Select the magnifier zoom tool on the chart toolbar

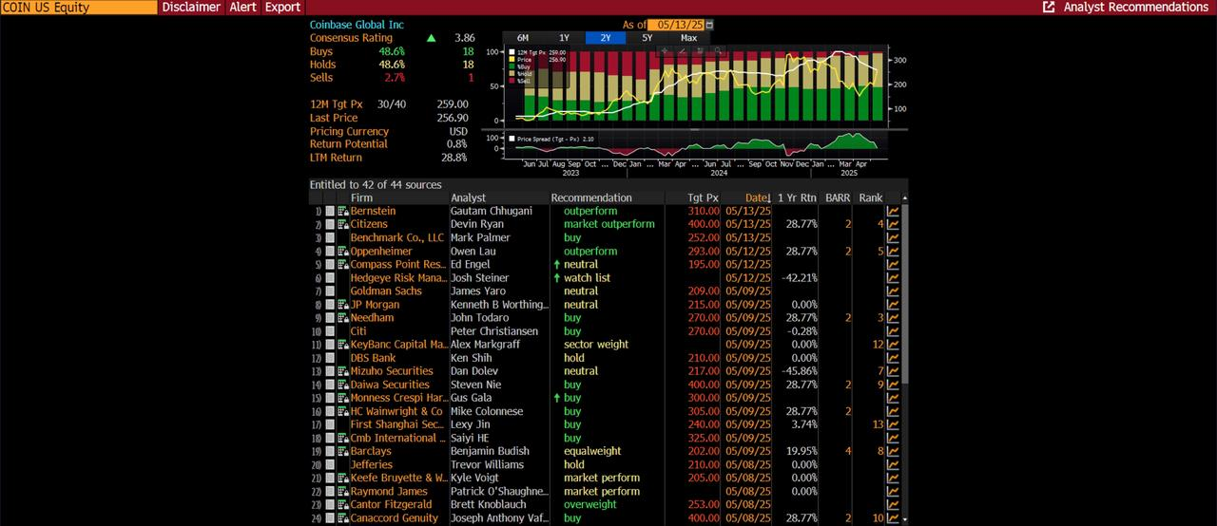point(718,50)
